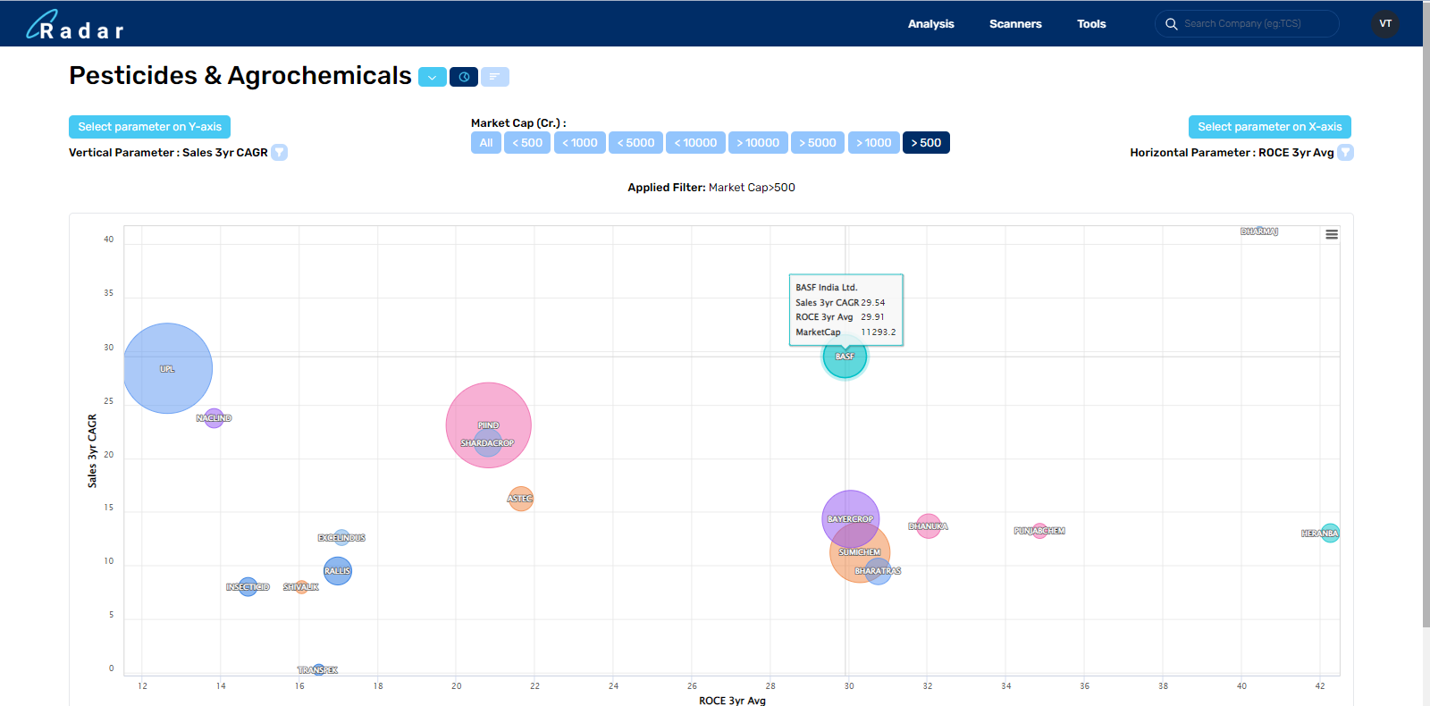Click the ROCE 3yr Avg axis title
Screen dimensions: 1430x706
click(x=732, y=700)
